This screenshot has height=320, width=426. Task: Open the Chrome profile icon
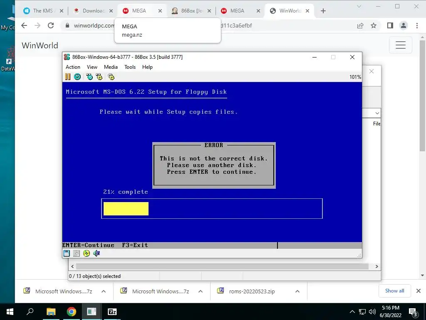tap(404, 25)
